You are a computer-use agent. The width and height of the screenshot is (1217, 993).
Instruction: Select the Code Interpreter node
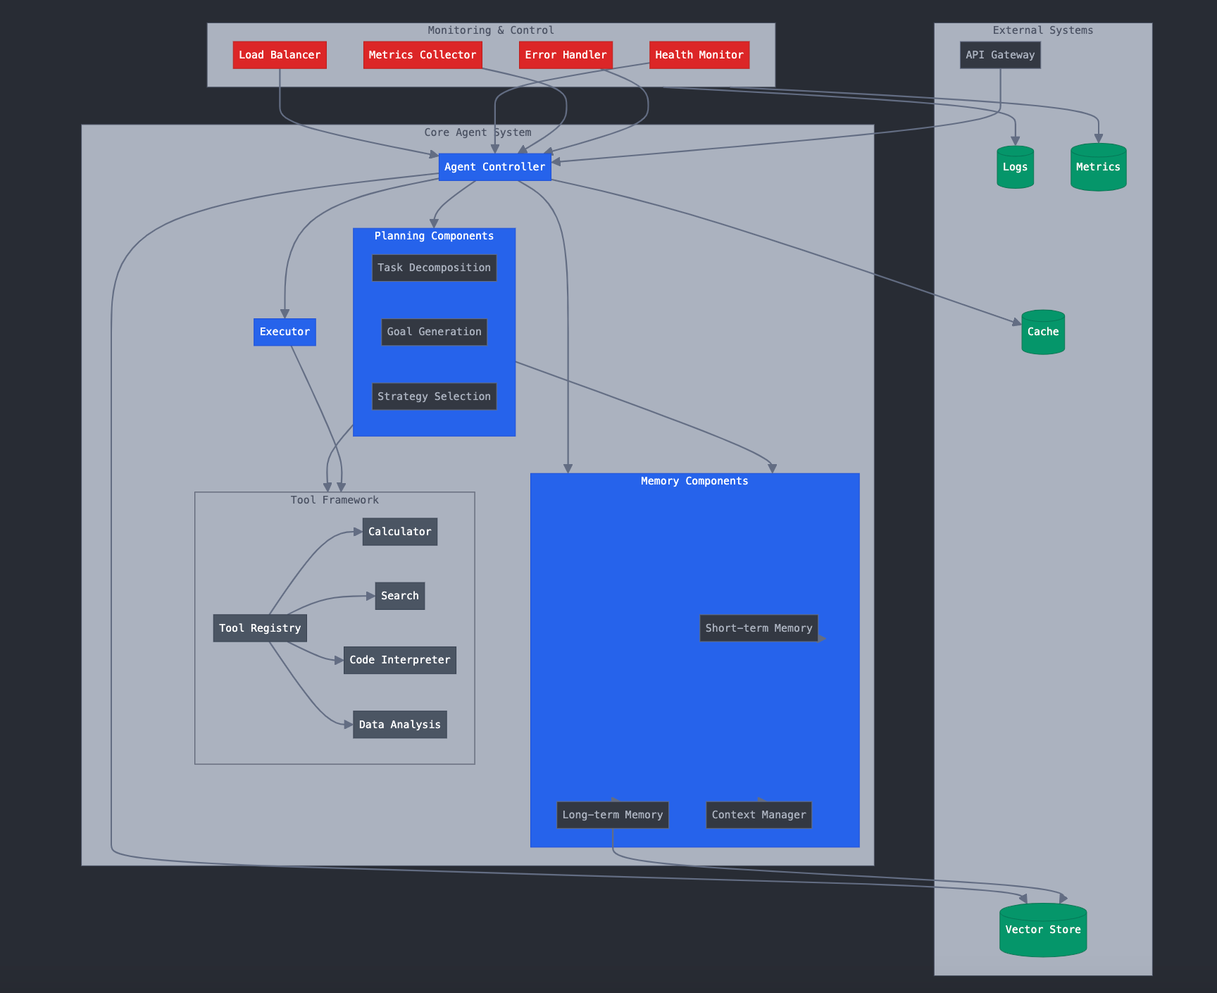point(400,660)
